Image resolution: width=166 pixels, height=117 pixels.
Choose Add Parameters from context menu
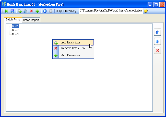coord(70,55)
